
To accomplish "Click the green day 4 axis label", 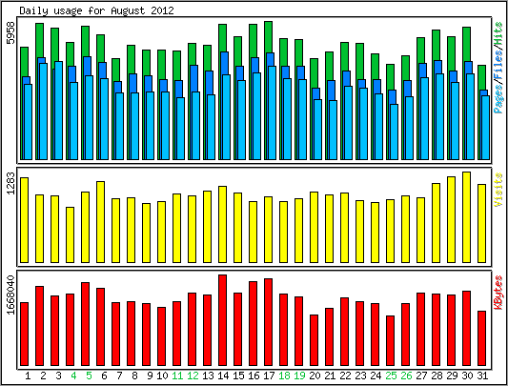I will coord(73,376).
